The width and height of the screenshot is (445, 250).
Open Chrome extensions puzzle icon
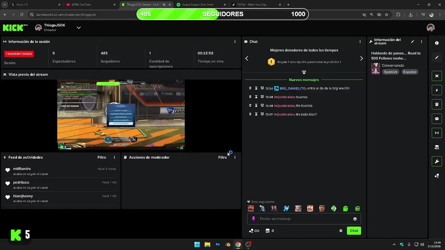tap(398, 15)
